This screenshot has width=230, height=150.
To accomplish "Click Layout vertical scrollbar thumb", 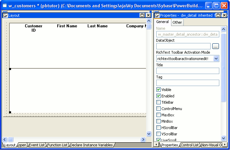I will click(149, 27).
